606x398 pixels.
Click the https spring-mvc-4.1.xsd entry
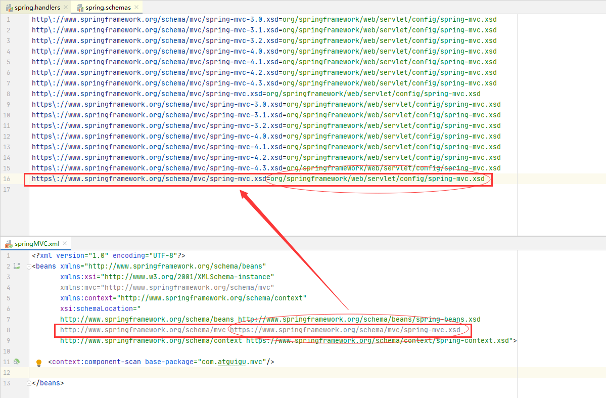266,147
